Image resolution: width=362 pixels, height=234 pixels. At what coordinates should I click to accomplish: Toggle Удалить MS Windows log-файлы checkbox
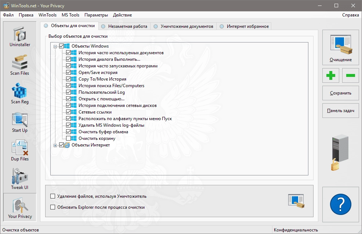pyautogui.click(x=68, y=125)
